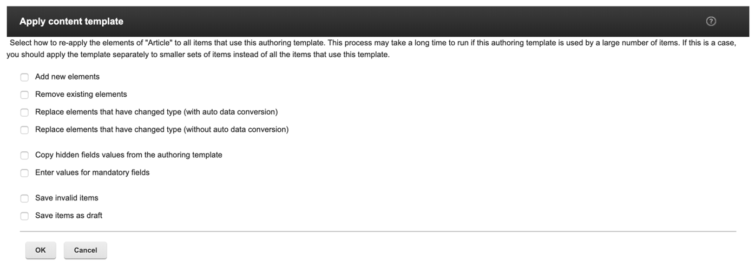Open the help icon in the title bar
The image size is (755, 267).
point(711,22)
